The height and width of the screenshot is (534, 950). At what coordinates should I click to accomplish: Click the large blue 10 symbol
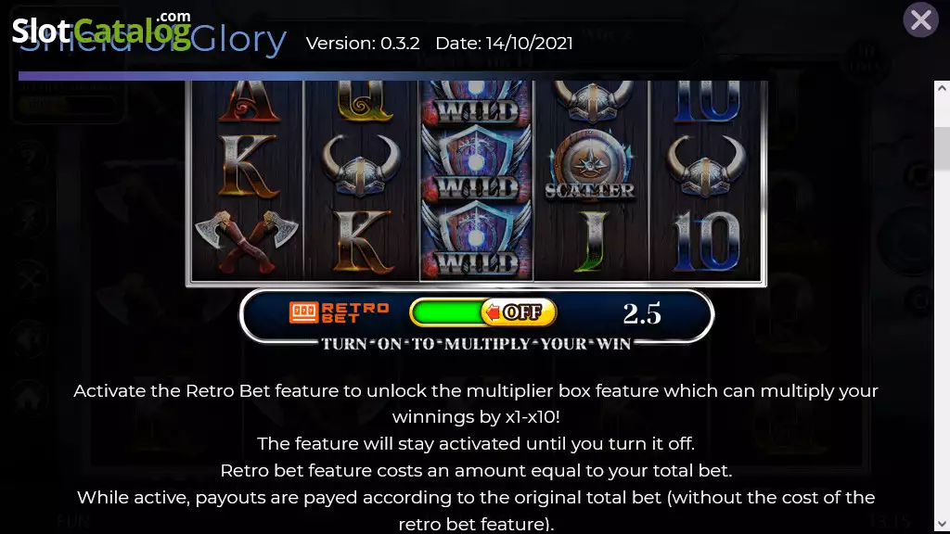coord(706,241)
